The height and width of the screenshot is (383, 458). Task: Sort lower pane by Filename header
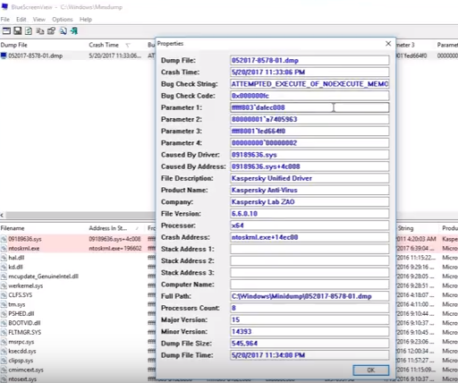13,228
